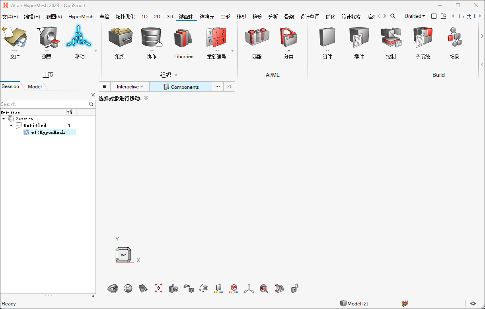Toggle the square page layout checkbox
485x309 pixels.
pos(434,16)
